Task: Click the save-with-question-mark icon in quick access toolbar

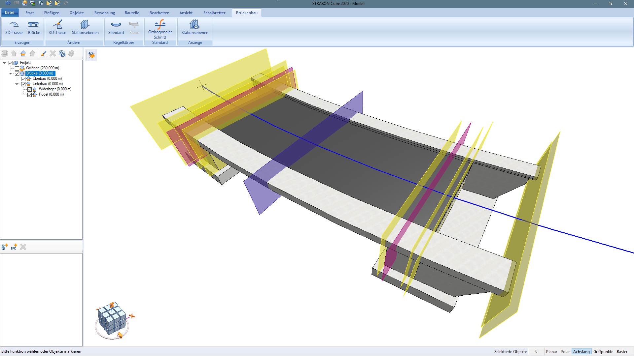Action: 24,3
